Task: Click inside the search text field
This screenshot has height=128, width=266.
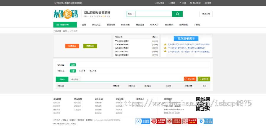Action: 154,14
